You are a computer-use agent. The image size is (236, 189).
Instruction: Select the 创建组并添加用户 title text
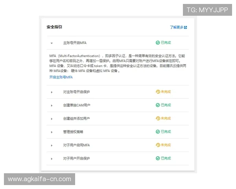76,119
